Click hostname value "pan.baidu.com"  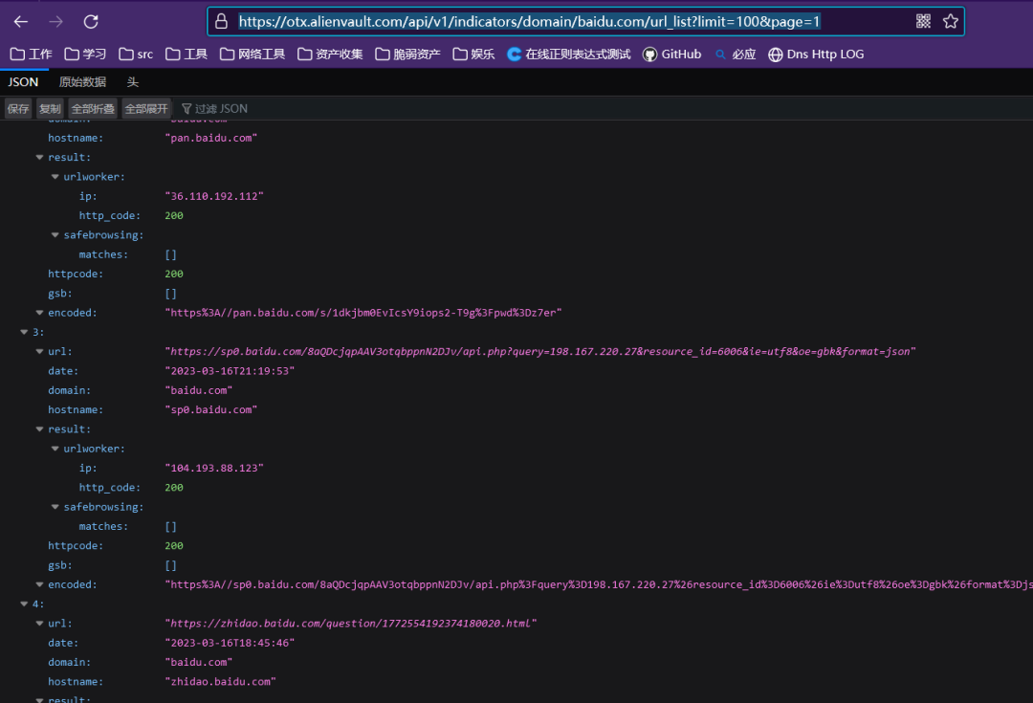pyautogui.click(x=210, y=138)
